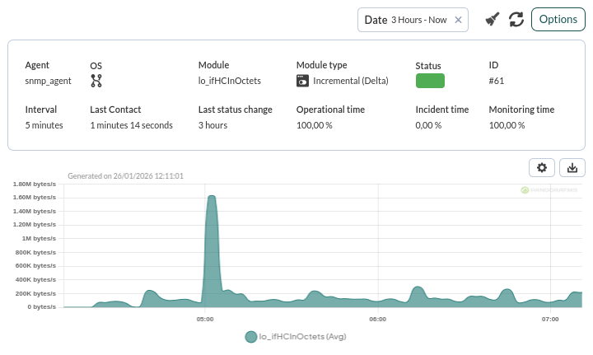Click the snmp_agent OS network icon

click(x=96, y=81)
